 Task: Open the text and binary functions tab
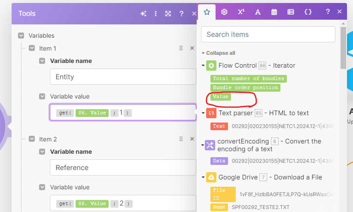pos(258,12)
